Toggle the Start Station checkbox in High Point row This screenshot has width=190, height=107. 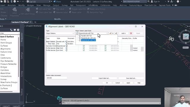[x=84, y=48]
